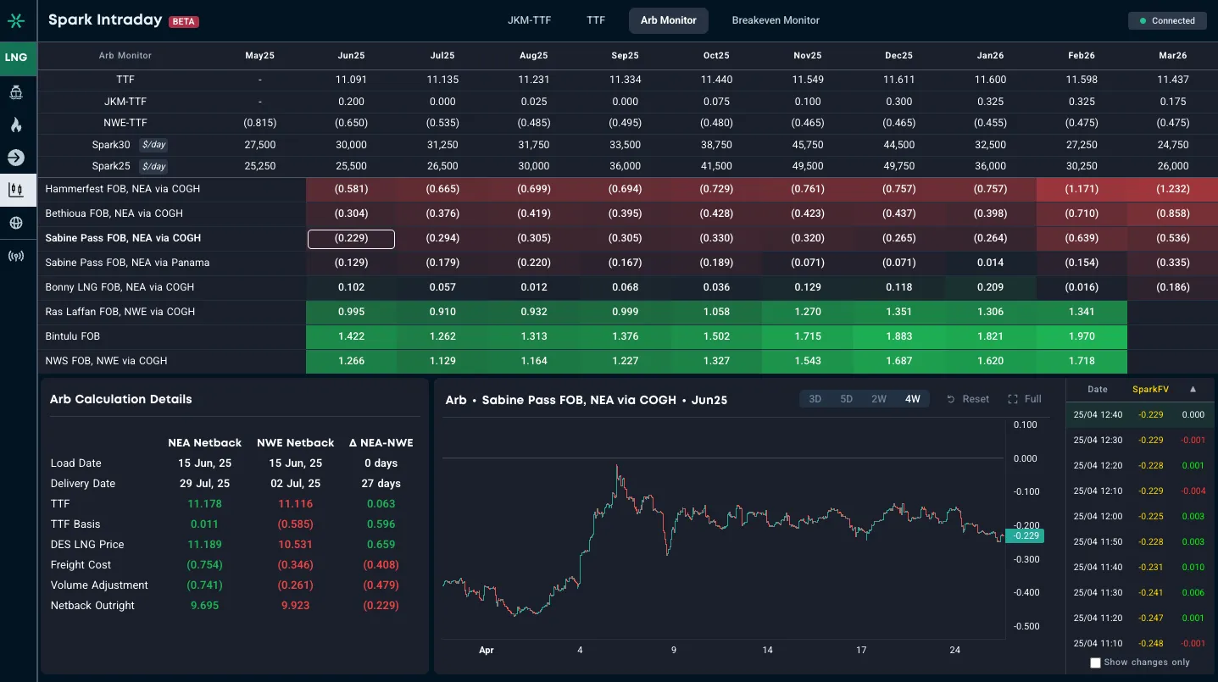Click the Date column header
Screen dimensions: 1218x682
click(1098, 390)
